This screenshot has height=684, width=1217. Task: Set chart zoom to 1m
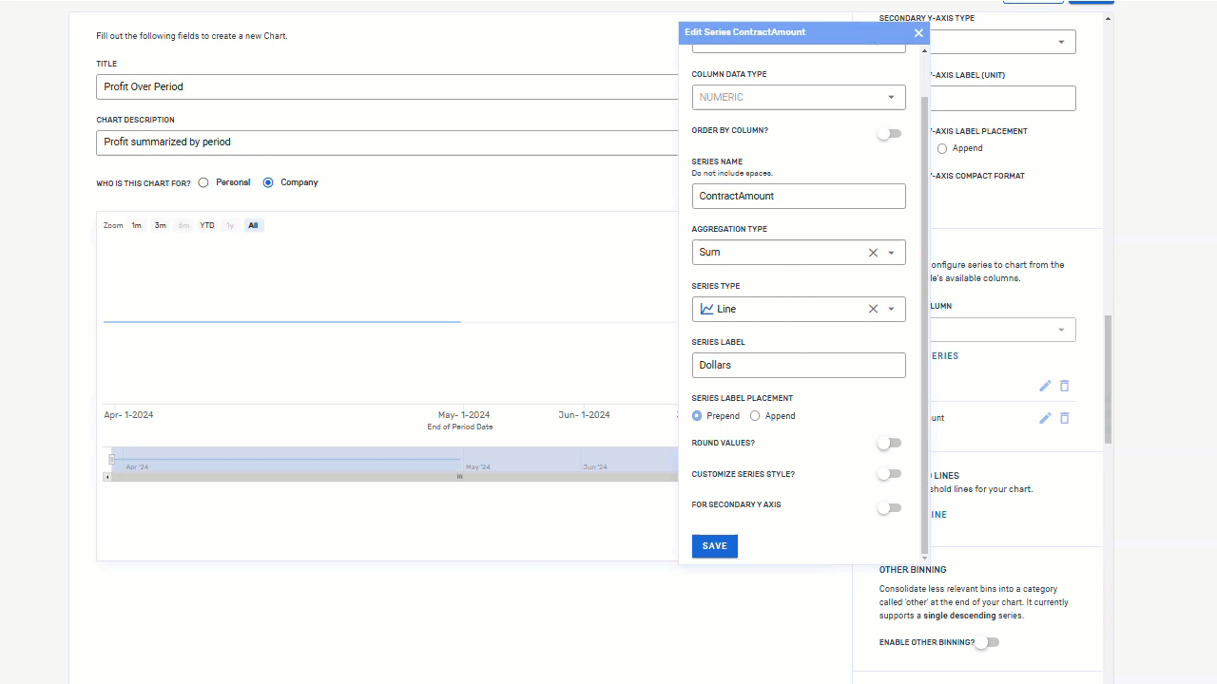coord(137,225)
